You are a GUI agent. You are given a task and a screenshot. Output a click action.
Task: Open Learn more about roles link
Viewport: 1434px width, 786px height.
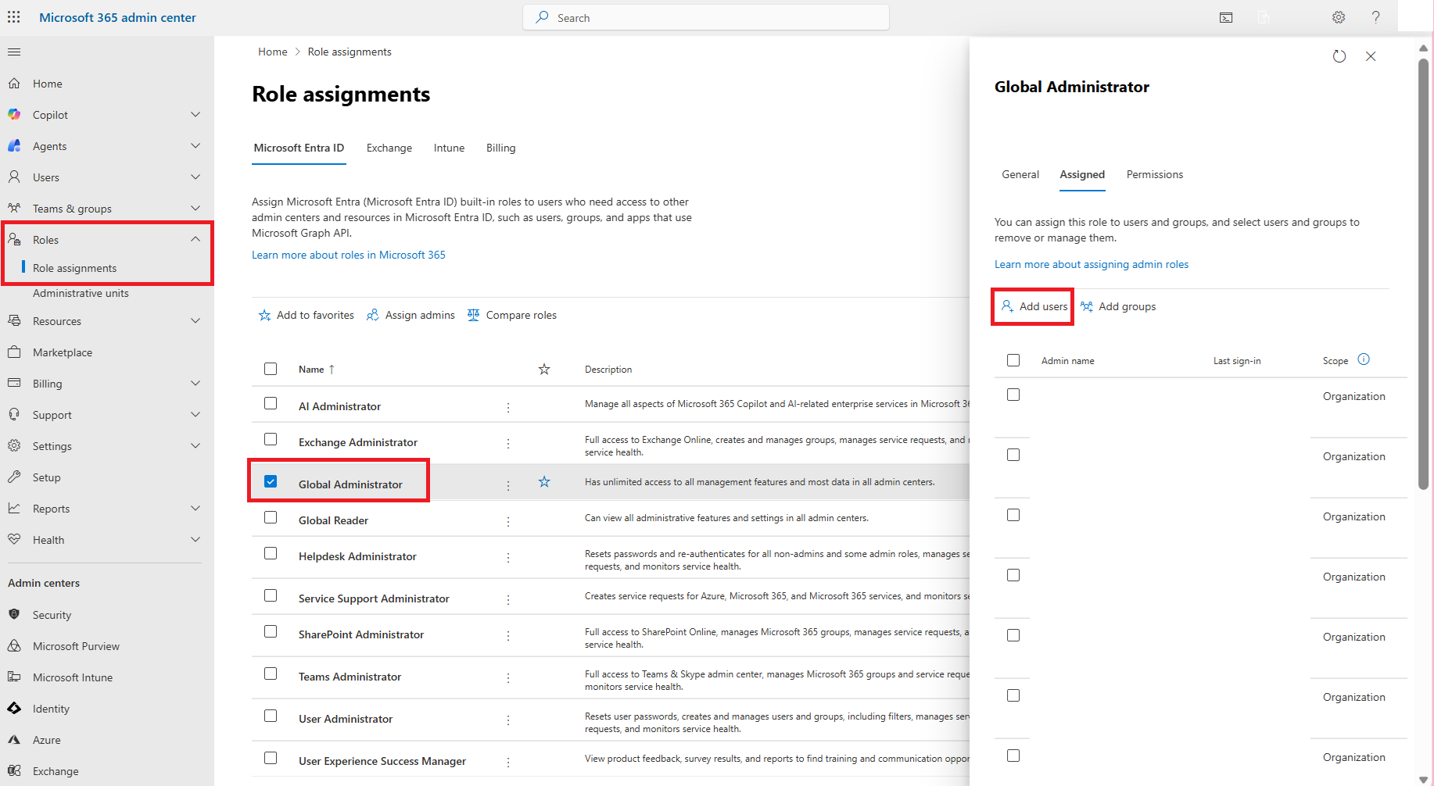click(349, 255)
